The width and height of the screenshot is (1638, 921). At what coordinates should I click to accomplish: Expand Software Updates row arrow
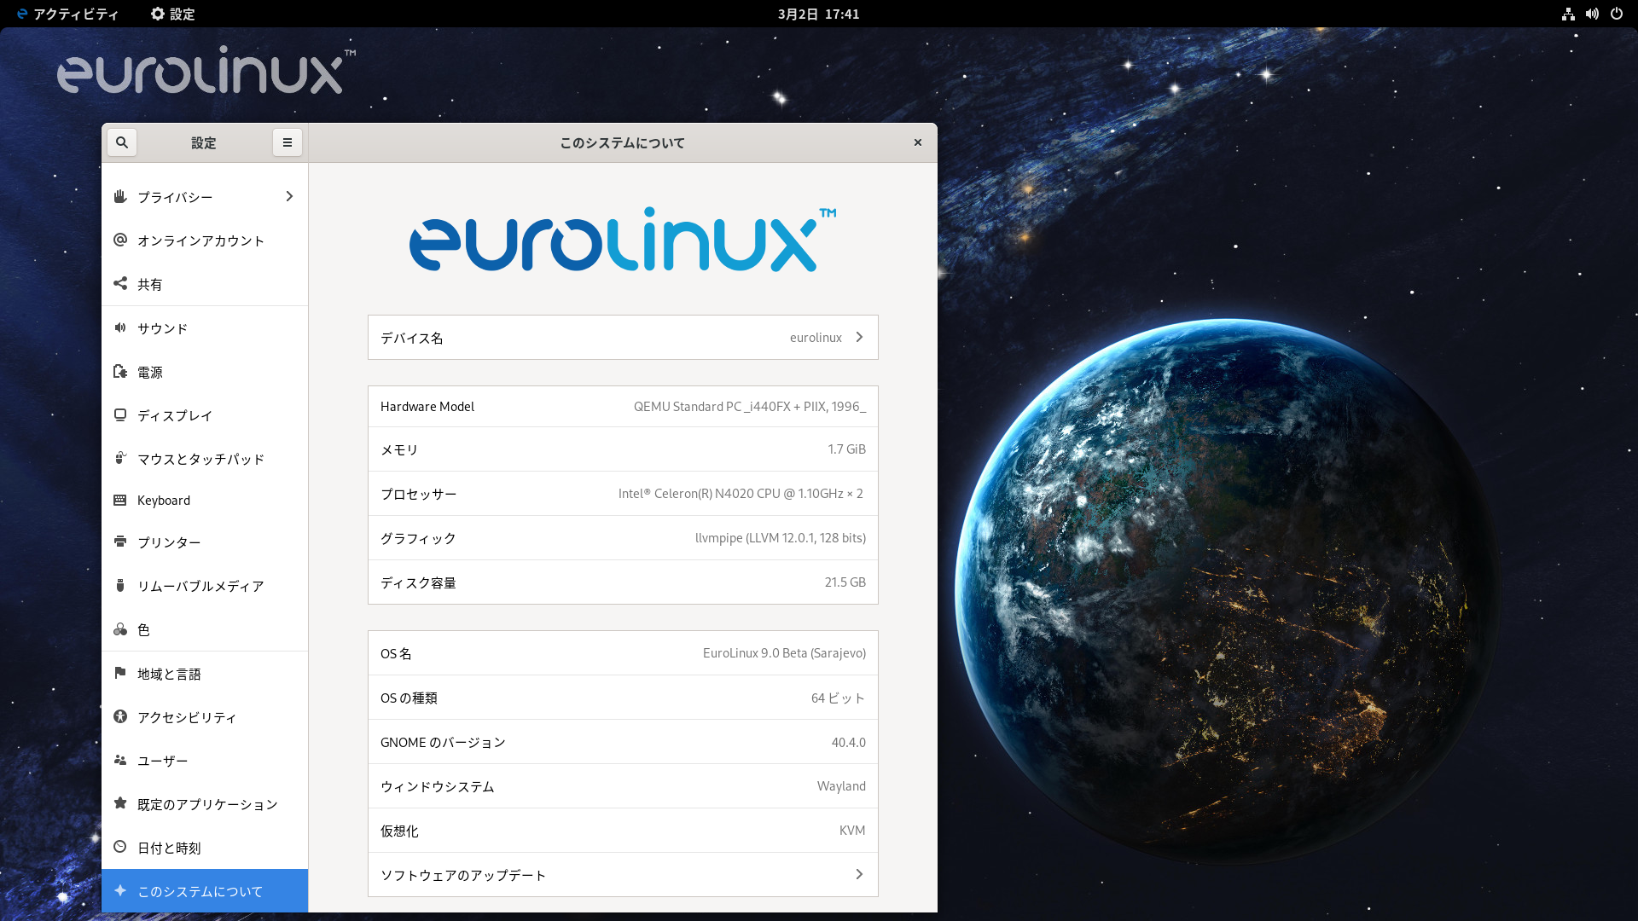pyautogui.click(x=859, y=874)
